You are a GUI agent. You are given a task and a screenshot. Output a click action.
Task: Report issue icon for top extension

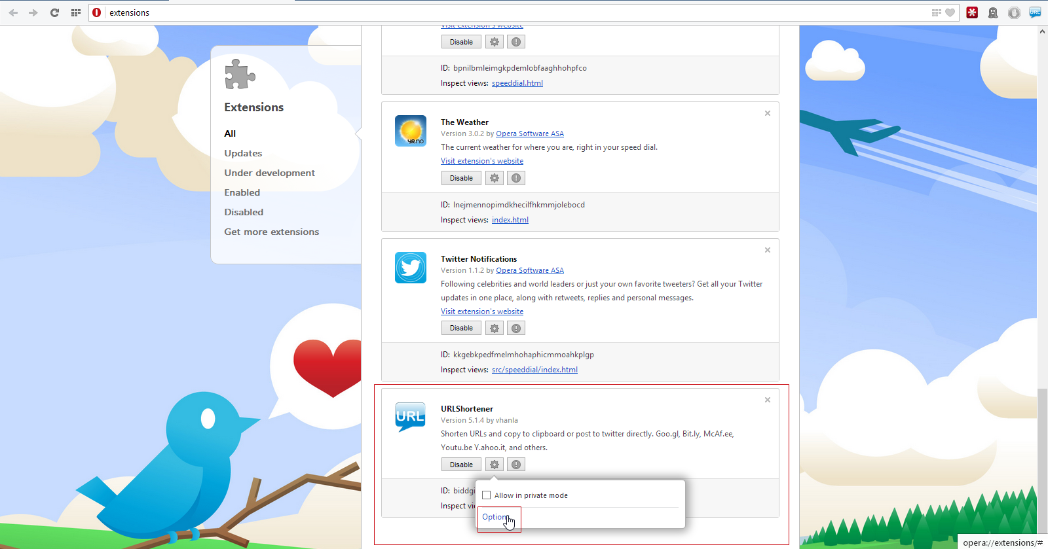[x=516, y=42]
